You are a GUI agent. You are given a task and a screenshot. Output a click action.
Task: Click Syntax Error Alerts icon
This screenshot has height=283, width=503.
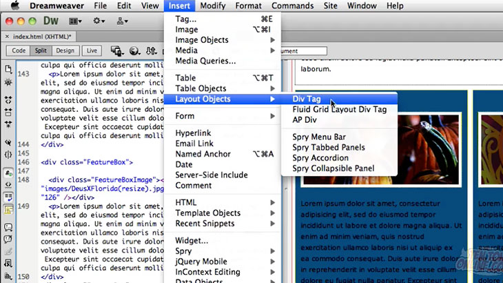click(x=8, y=210)
